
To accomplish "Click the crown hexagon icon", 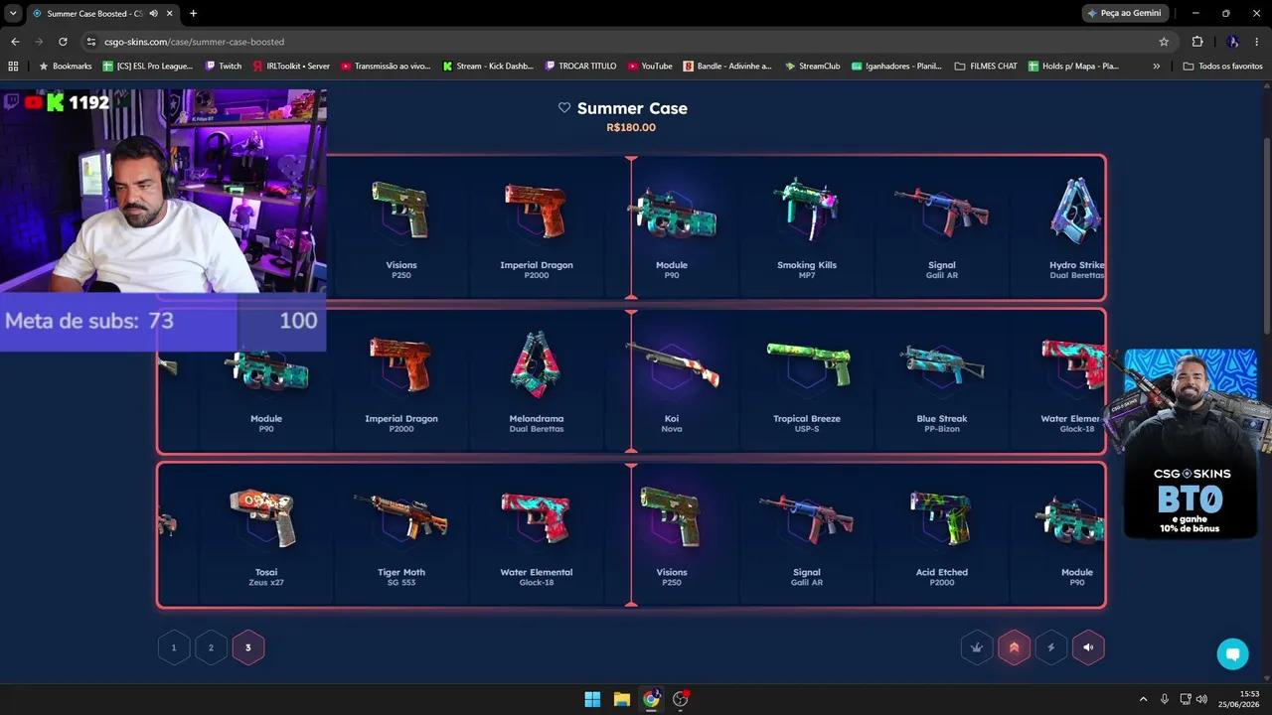I will coord(977,647).
